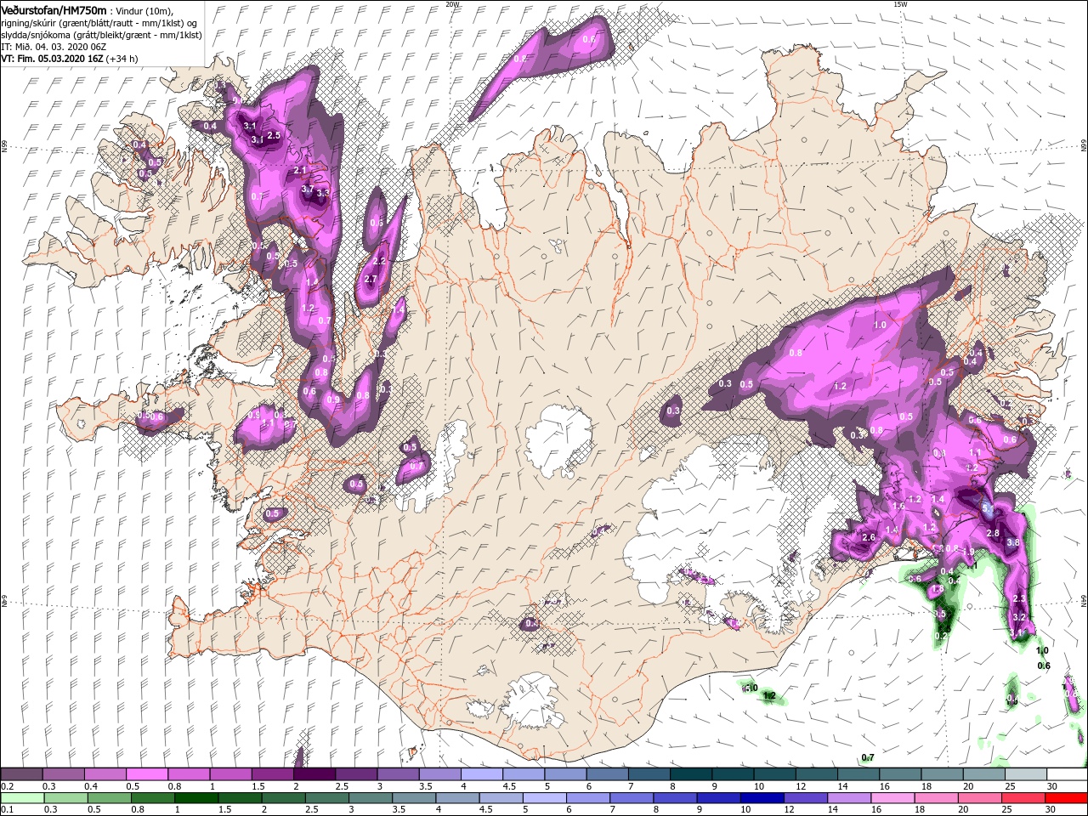1088x816 pixels.
Task: Pick the dark blue swatch between 10 and 12, lower row
Action: (762, 798)
